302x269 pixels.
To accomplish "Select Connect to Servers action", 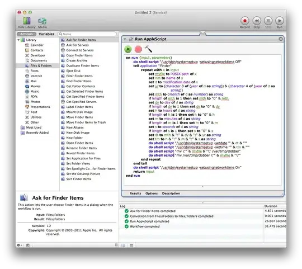I will pyautogui.click(x=80, y=50).
